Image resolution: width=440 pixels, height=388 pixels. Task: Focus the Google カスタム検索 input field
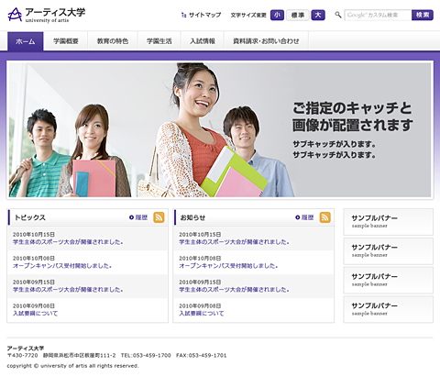pos(378,15)
